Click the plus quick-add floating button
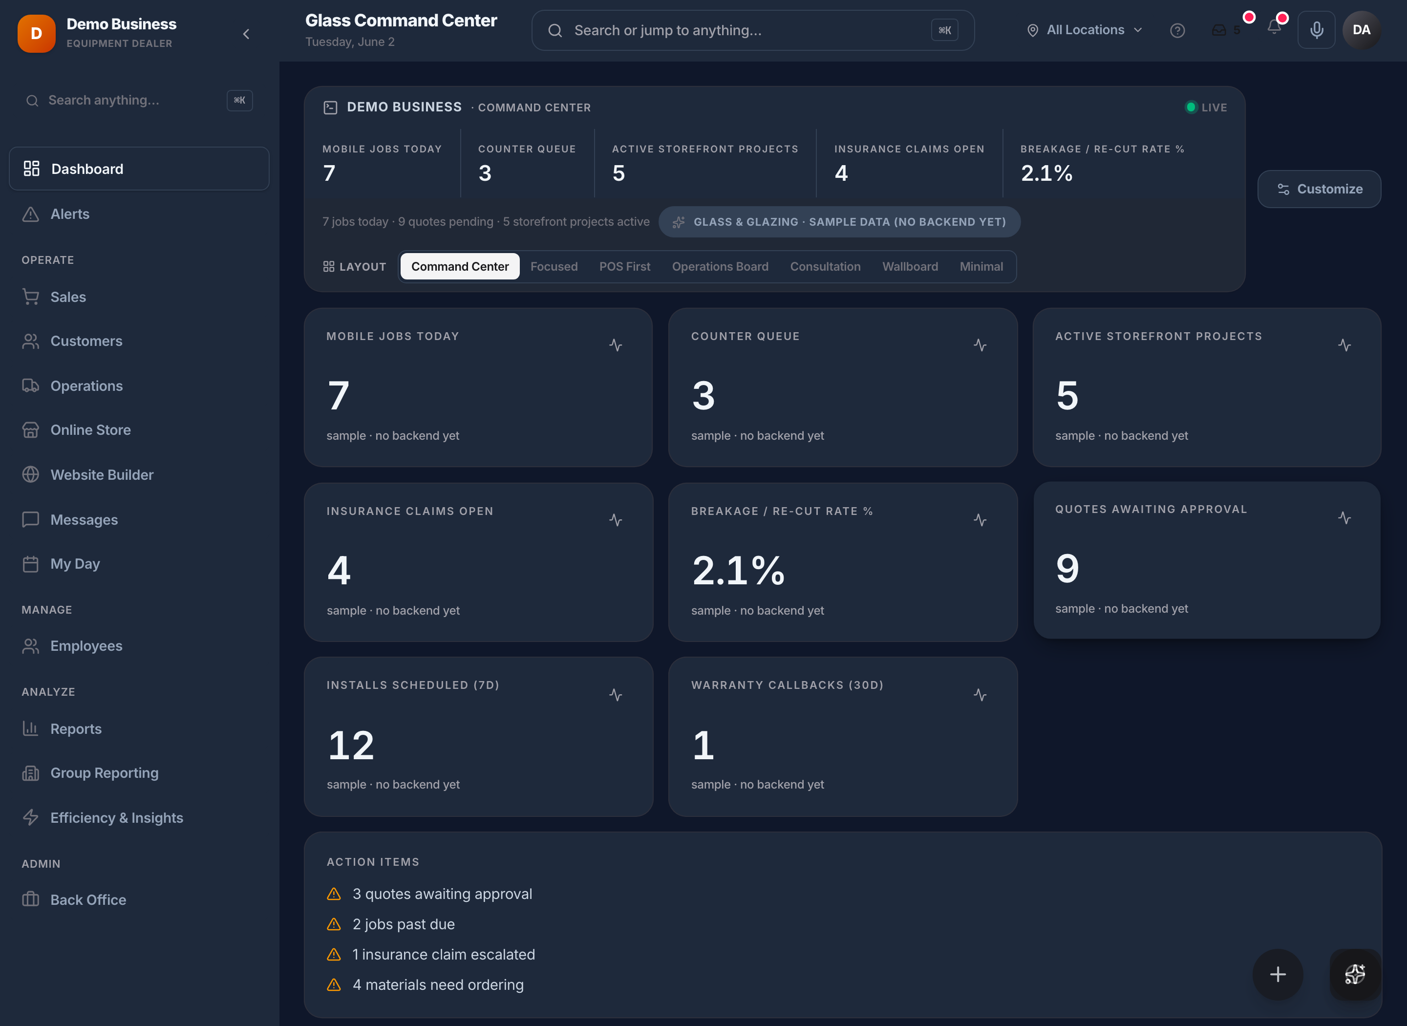This screenshot has height=1026, width=1407. (1278, 974)
